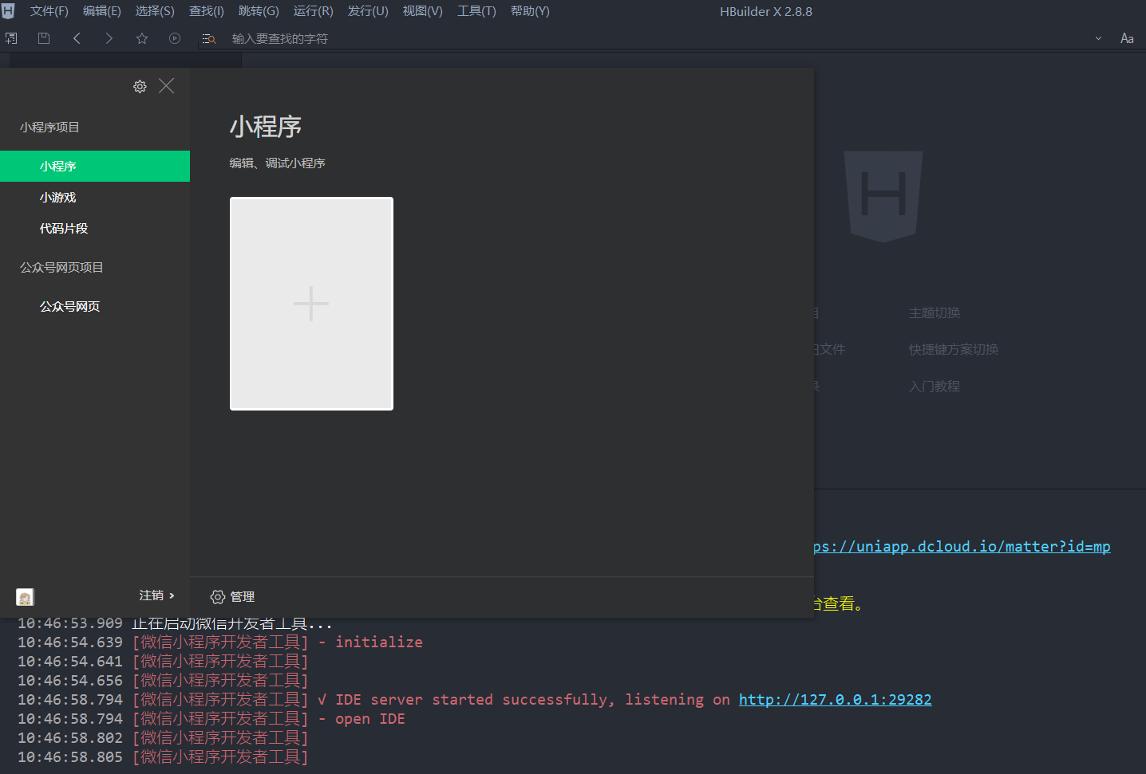Click the HBuilder X logo icon
The image size is (1146, 774).
8,10
